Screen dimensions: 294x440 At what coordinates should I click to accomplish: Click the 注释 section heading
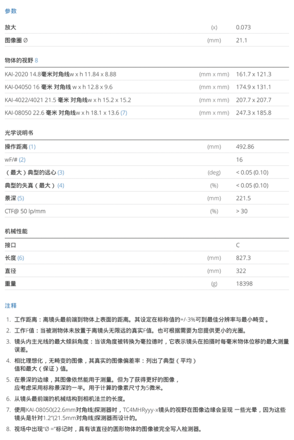pos(10,306)
